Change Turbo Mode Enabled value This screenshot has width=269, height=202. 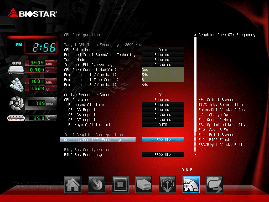coord(163,60)
